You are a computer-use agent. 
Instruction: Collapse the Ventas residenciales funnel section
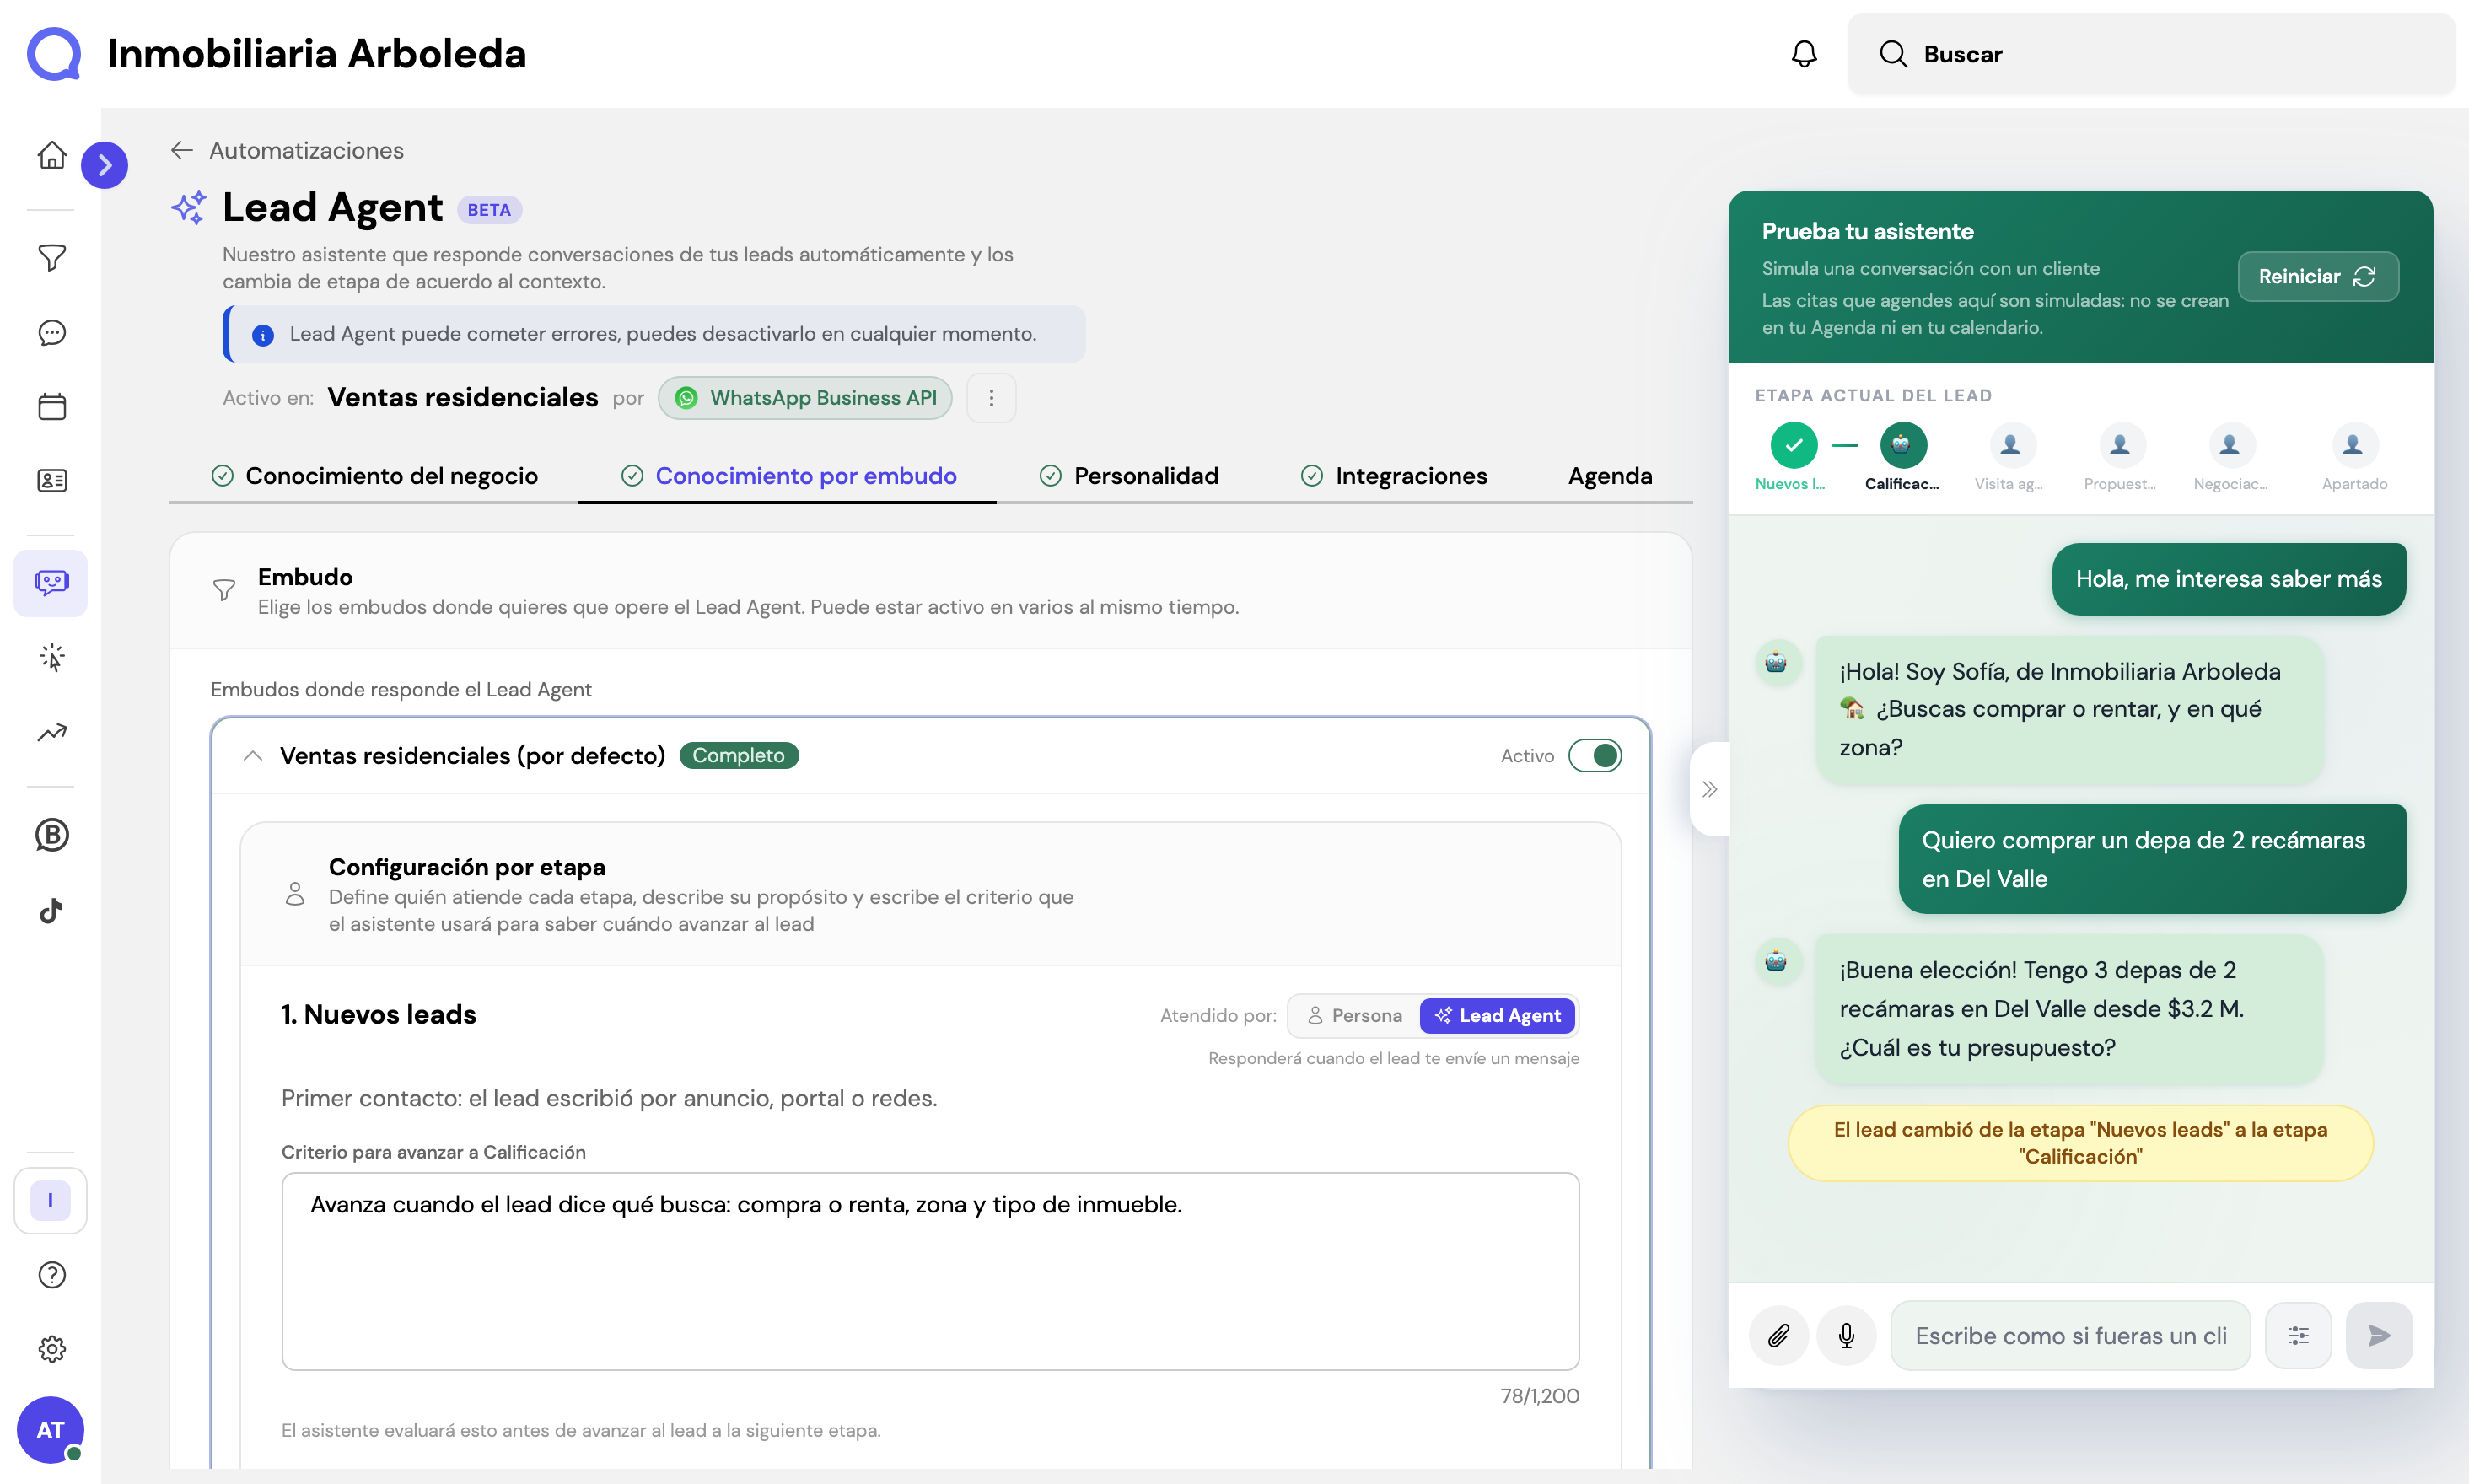pyautogui.click(x=253, y=756)
